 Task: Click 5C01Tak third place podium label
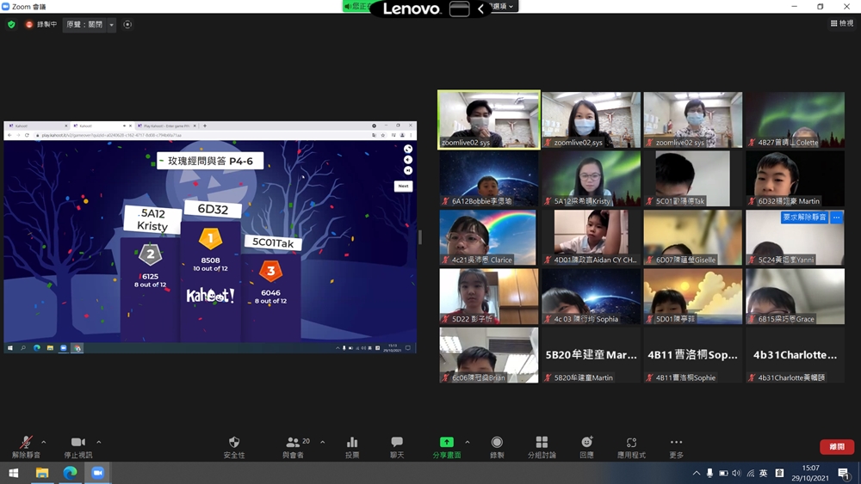(273, 242)
